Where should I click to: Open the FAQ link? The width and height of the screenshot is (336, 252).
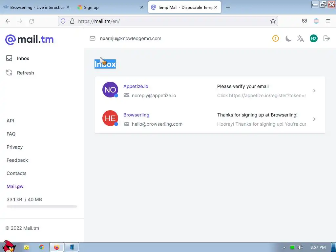(x=11, y=134)
